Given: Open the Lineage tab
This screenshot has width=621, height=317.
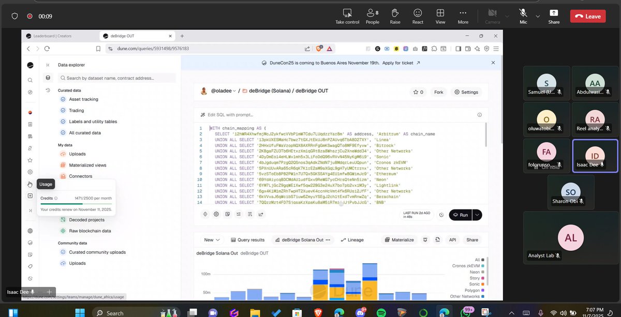Looking at the screenshot, I should pos(352,240).
